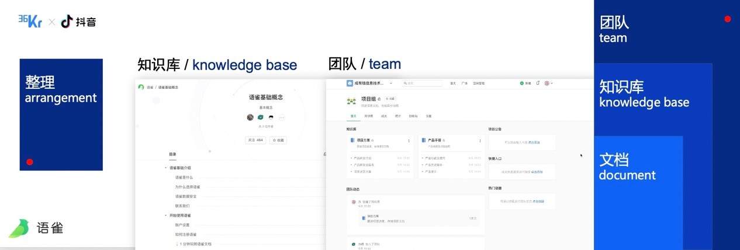
Task: Click the blue link in 热门话题 panel
Action: click(538, 201)
